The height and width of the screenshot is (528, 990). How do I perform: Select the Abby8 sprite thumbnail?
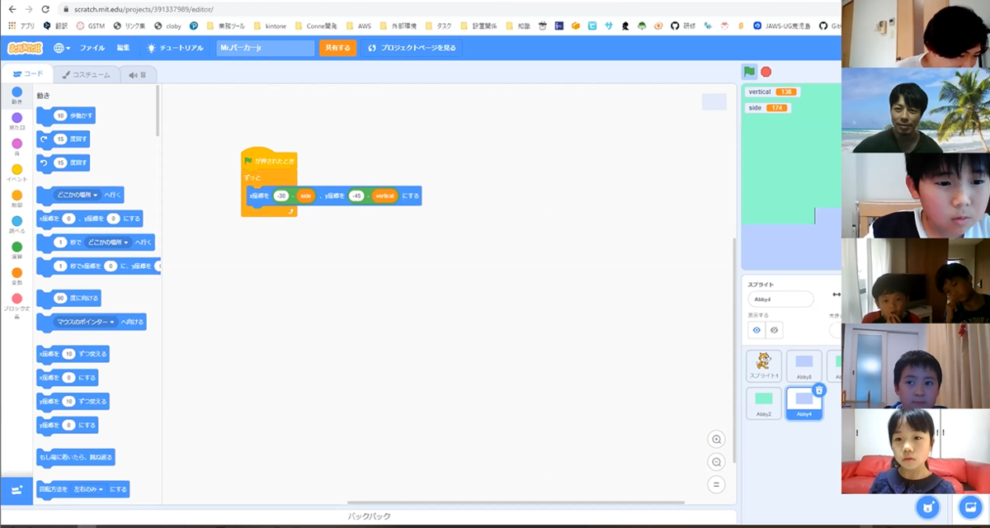[x=804, y=365]
